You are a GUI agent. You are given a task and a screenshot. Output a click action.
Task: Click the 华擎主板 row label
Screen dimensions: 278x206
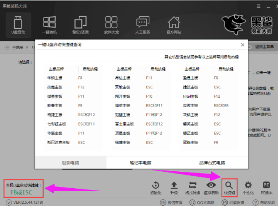[54, 133]
